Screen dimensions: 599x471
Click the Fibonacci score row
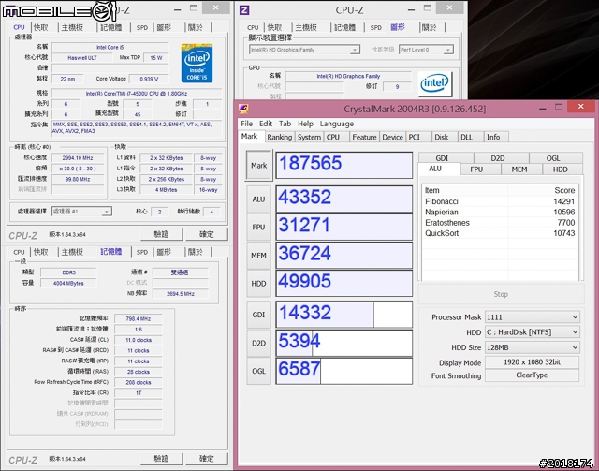(500, 201)
